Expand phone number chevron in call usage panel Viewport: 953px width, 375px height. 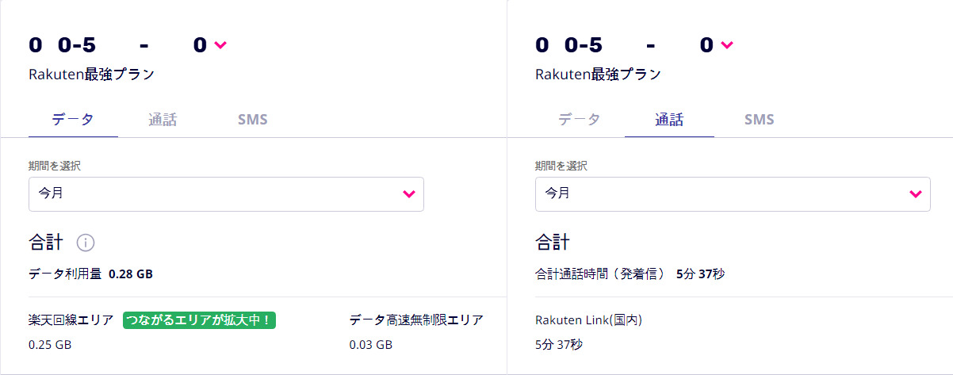click(727, 45)
